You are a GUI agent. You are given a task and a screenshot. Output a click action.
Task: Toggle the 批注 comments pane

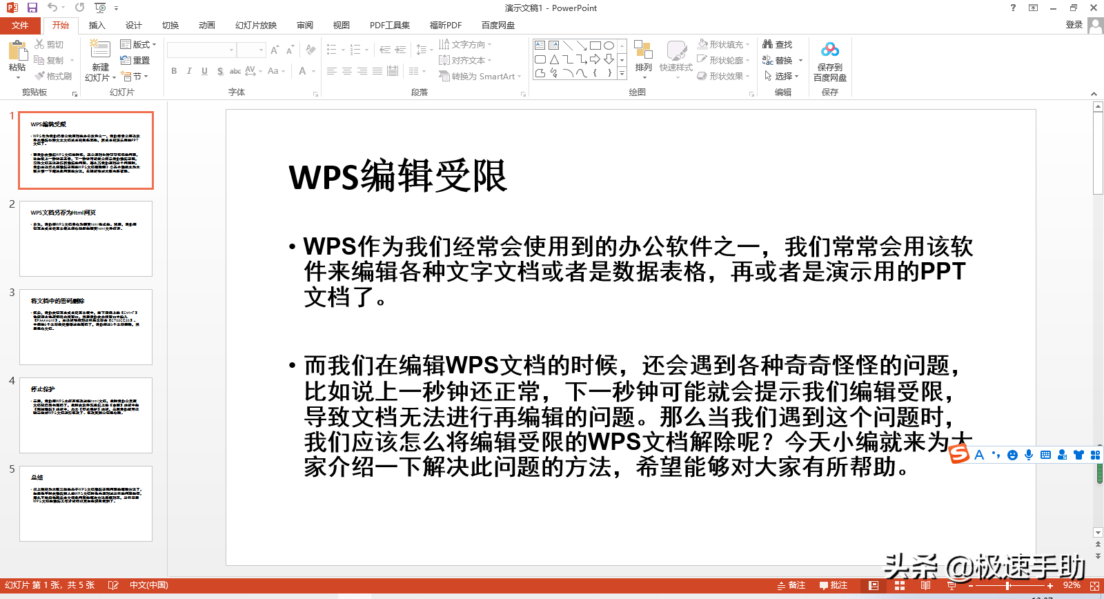[x=834, y=585]
